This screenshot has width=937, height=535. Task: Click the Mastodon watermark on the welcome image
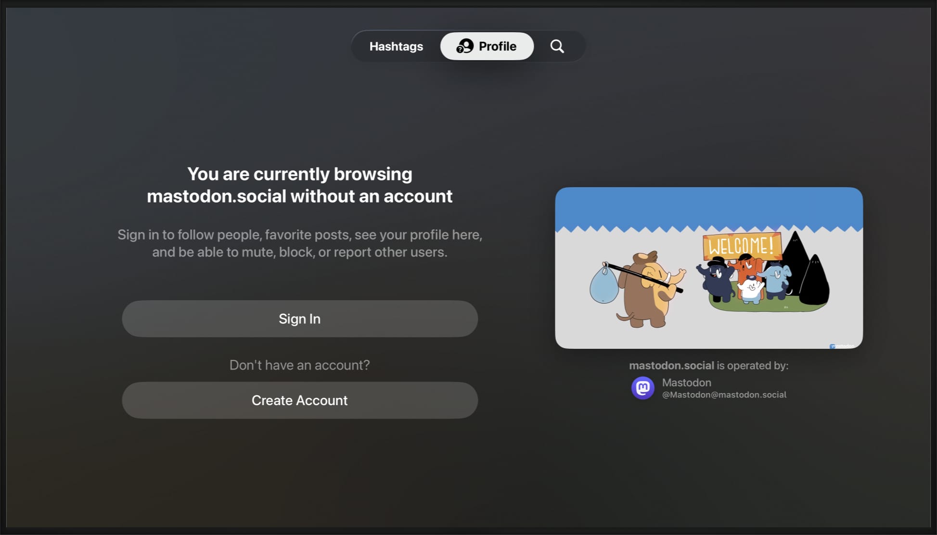point(841,345)
